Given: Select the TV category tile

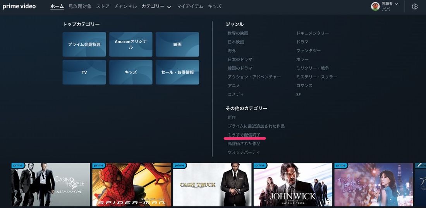Looking at the screenshot, I should tap(84, 72).
